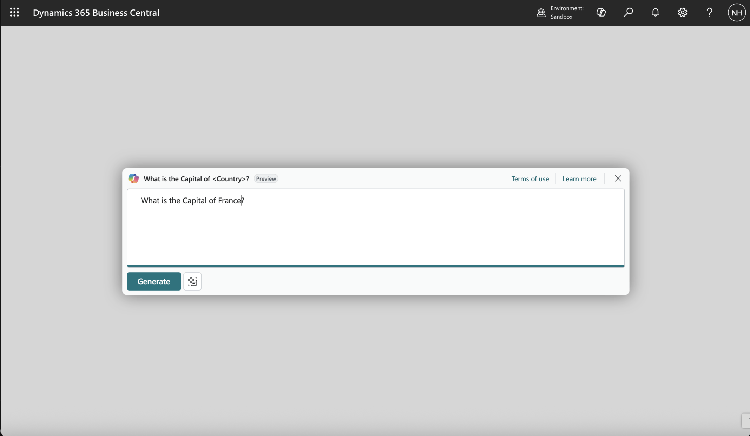Open search with the magnifier icon
Viewport: 750px width, 436px height.
coord(628,13)
